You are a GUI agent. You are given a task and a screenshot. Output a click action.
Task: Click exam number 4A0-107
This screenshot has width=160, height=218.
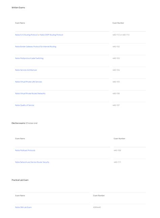point(116,105)
